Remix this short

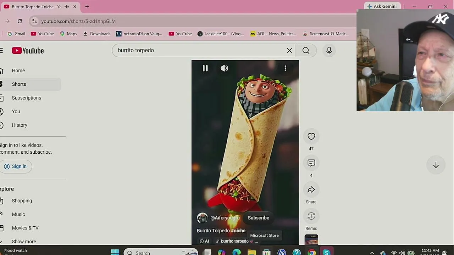311,216
